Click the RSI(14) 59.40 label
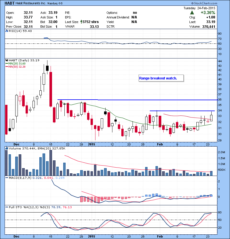This screenshot has width=230, height=239. click(20, 31)
